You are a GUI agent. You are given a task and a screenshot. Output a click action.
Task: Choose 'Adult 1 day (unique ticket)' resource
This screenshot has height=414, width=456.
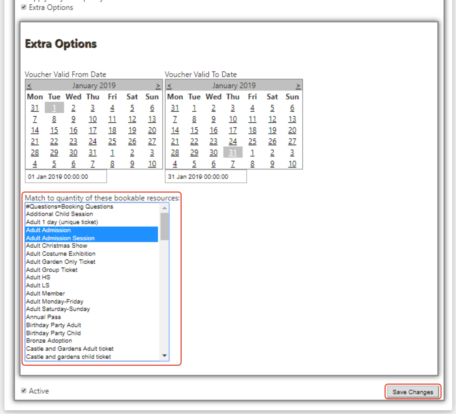click(x=92, y=222)
